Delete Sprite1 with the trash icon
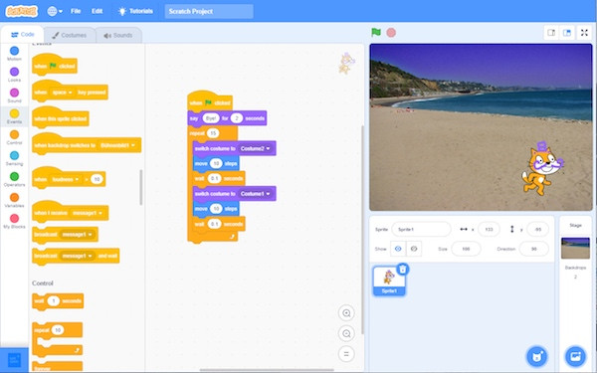This screenshot has height=373, width=597. tap(403, 270)
